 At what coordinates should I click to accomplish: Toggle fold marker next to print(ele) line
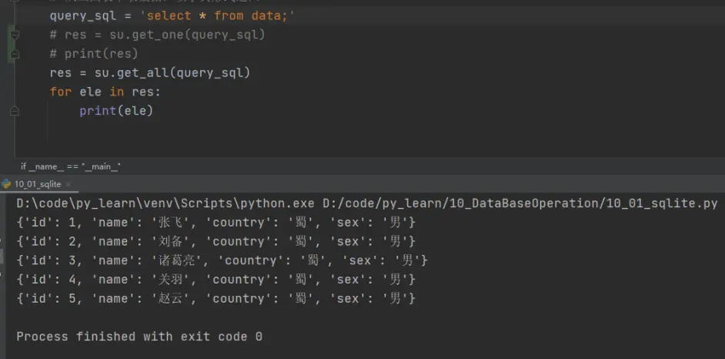pyautogui.click(x=14, y=111)
